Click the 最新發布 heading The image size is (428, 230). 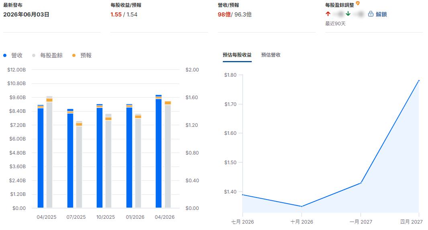[x=13, y=5]
